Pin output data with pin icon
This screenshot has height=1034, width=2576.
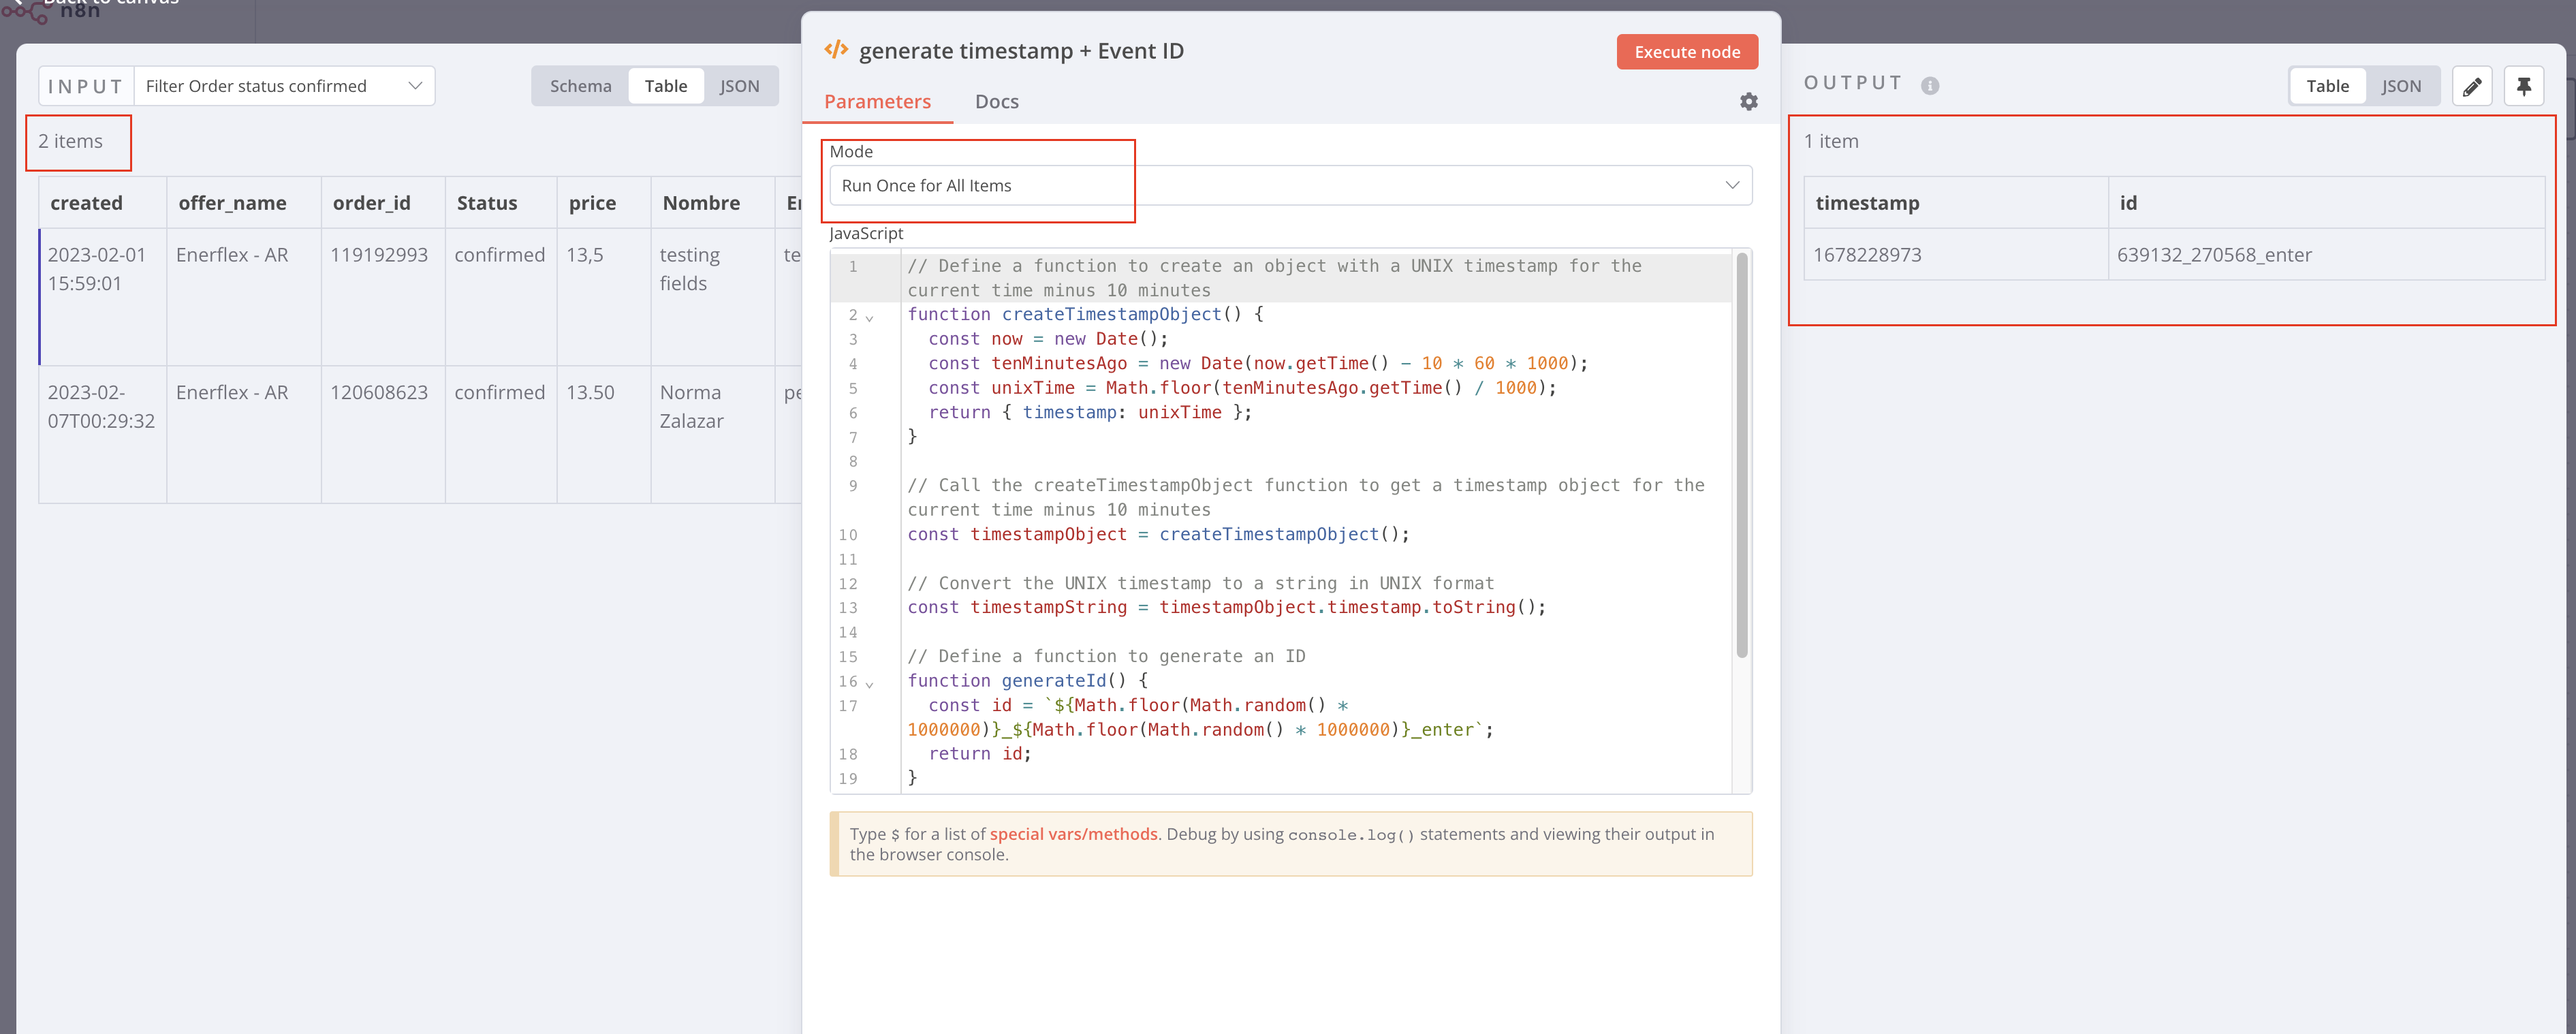(x=2523, y=86)
